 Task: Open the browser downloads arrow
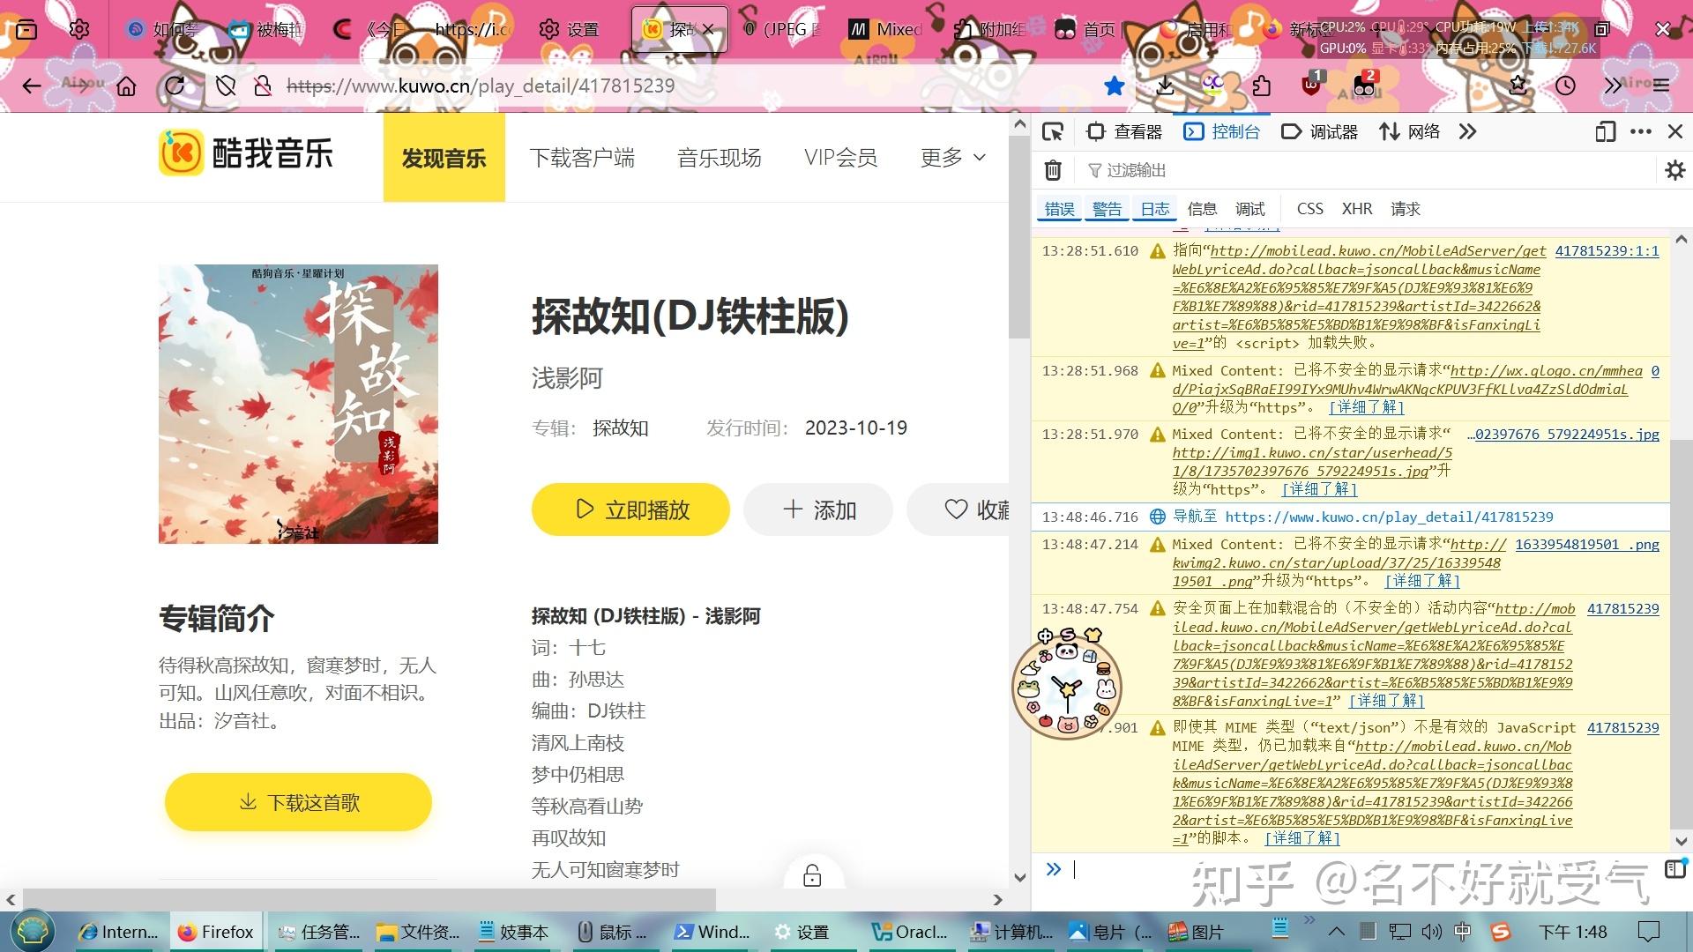1165,86
